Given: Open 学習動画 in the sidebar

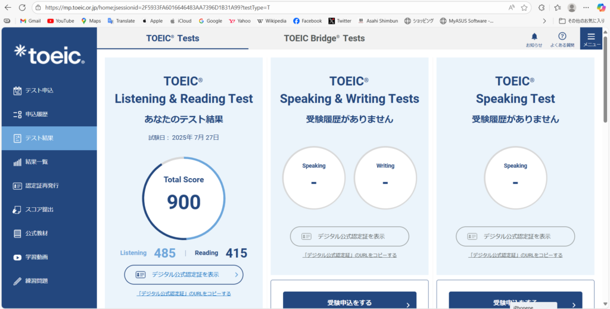Looking at the screenshot, I should (x=36, y=257).
